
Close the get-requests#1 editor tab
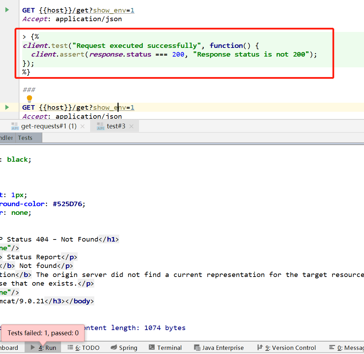pyautogui.click(x=82, y=126)
